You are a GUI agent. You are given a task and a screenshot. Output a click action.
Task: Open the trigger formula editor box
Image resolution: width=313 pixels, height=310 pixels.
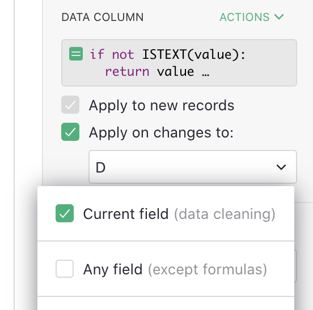pos(179,63)
